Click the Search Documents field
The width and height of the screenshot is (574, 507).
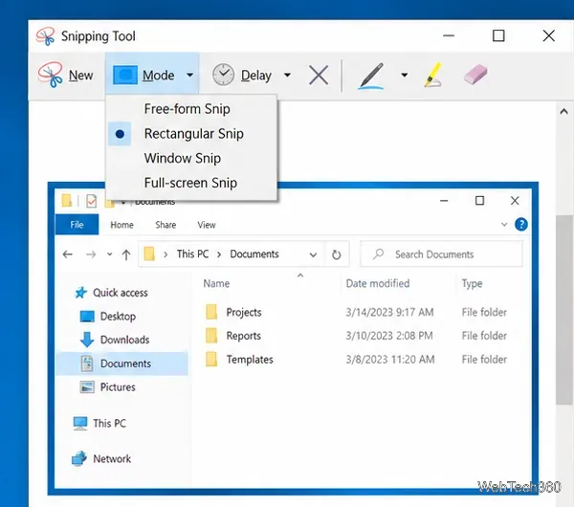[441, 254]
